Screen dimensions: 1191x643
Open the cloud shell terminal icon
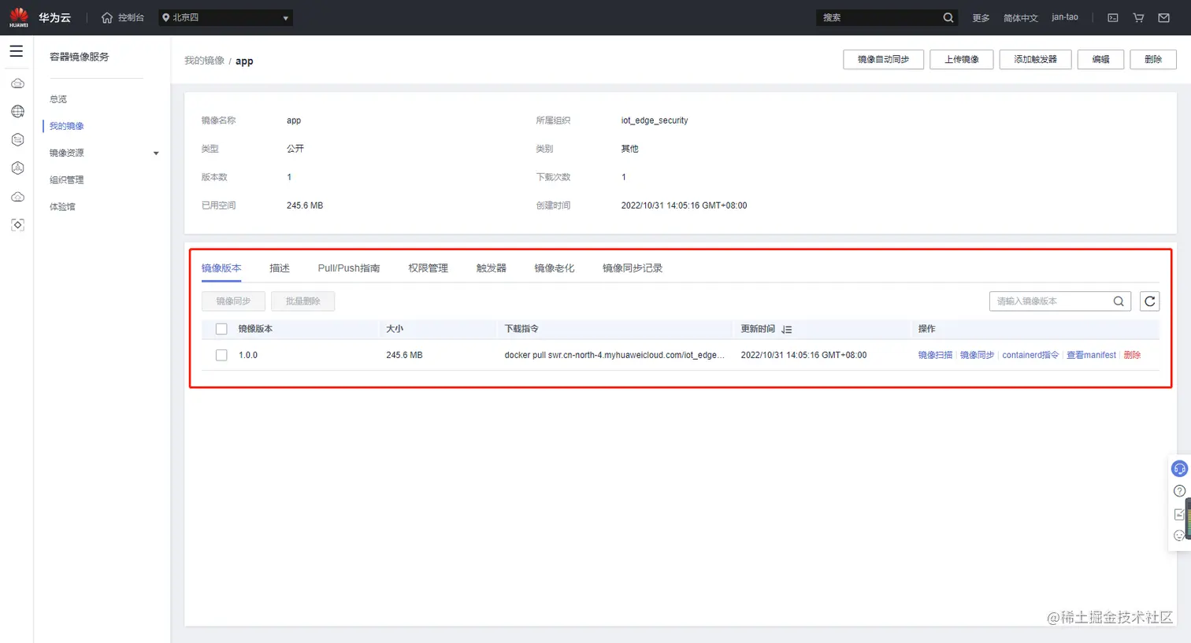pos(1113,17)
